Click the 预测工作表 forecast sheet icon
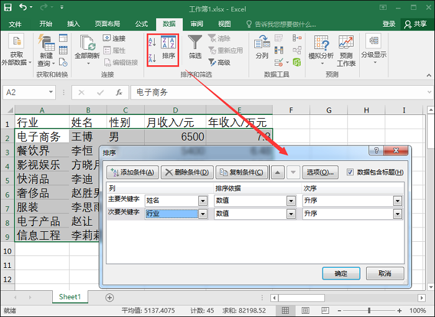This screenshot has width=435, height=317. pyautogui.click(x=346, y=50)
